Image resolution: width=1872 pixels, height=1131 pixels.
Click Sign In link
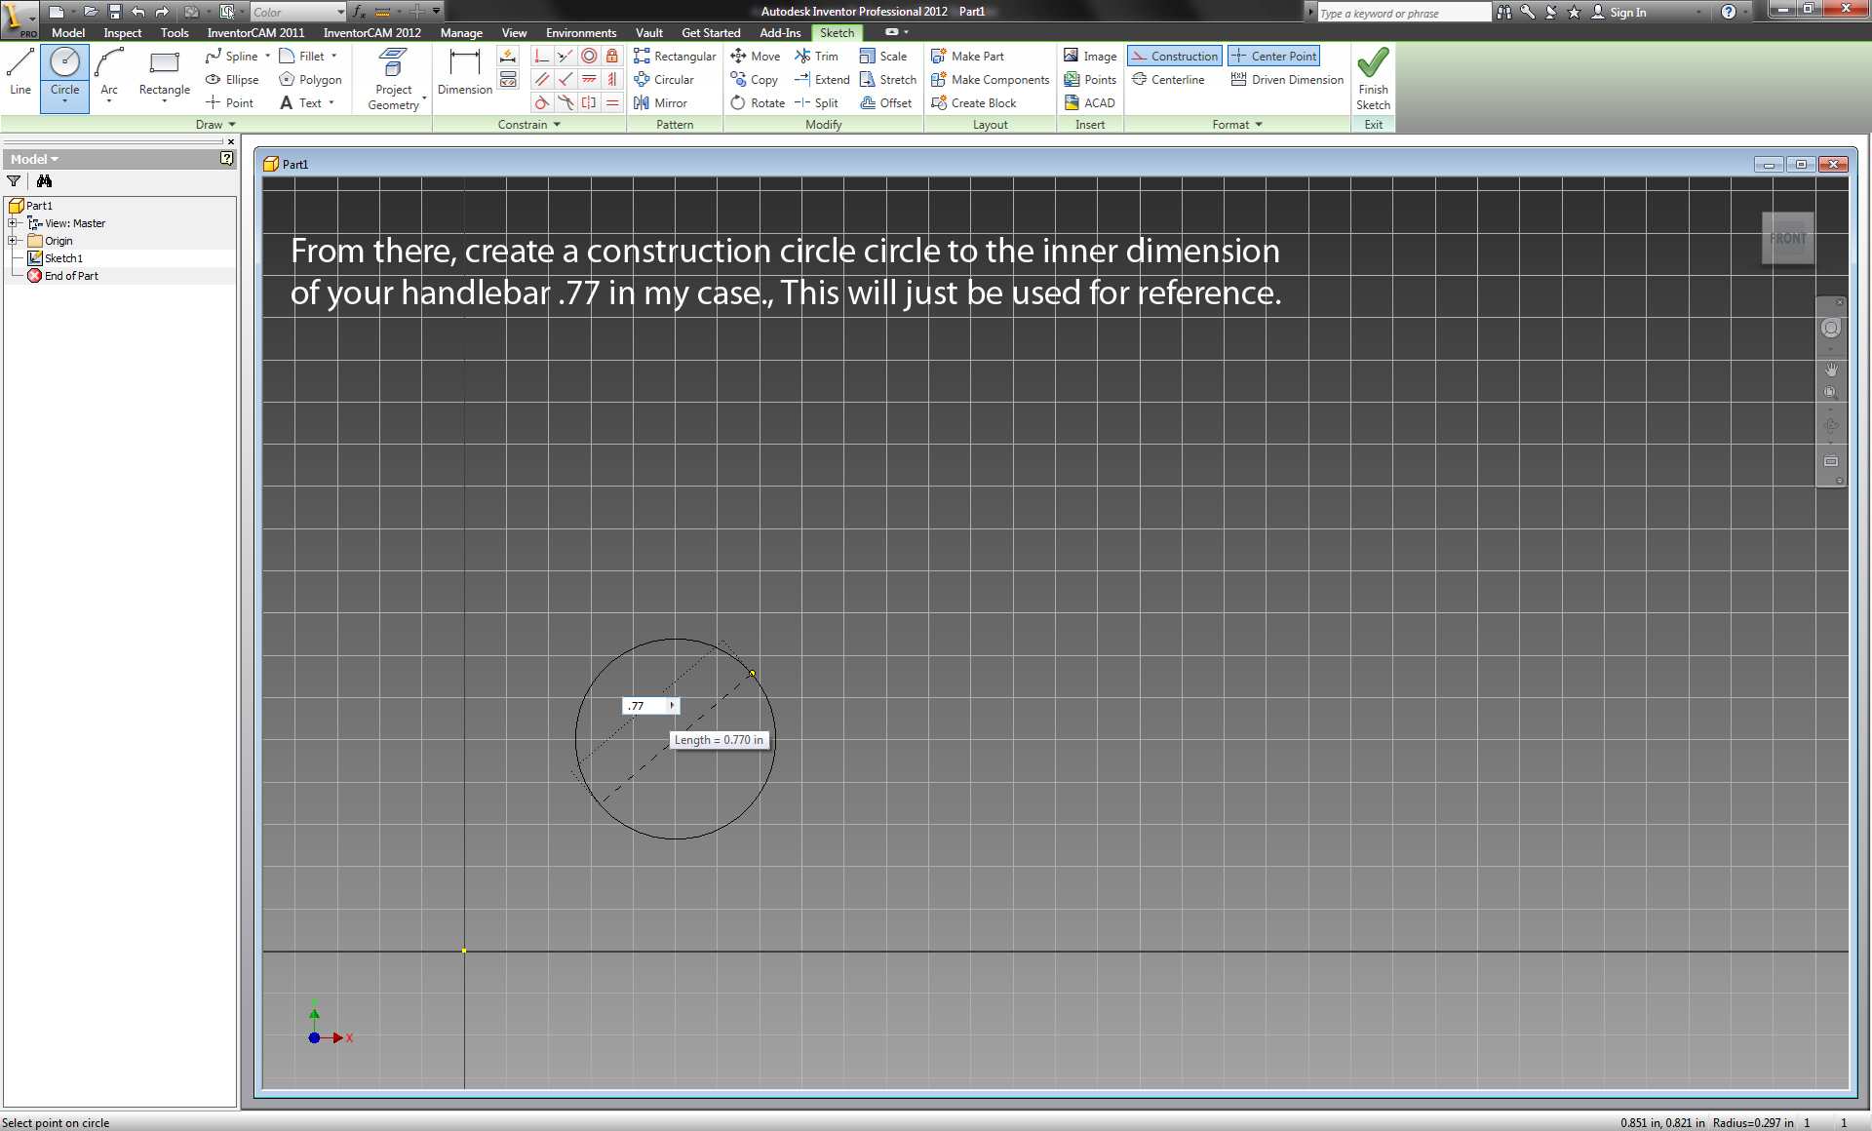coord(1618,12)
